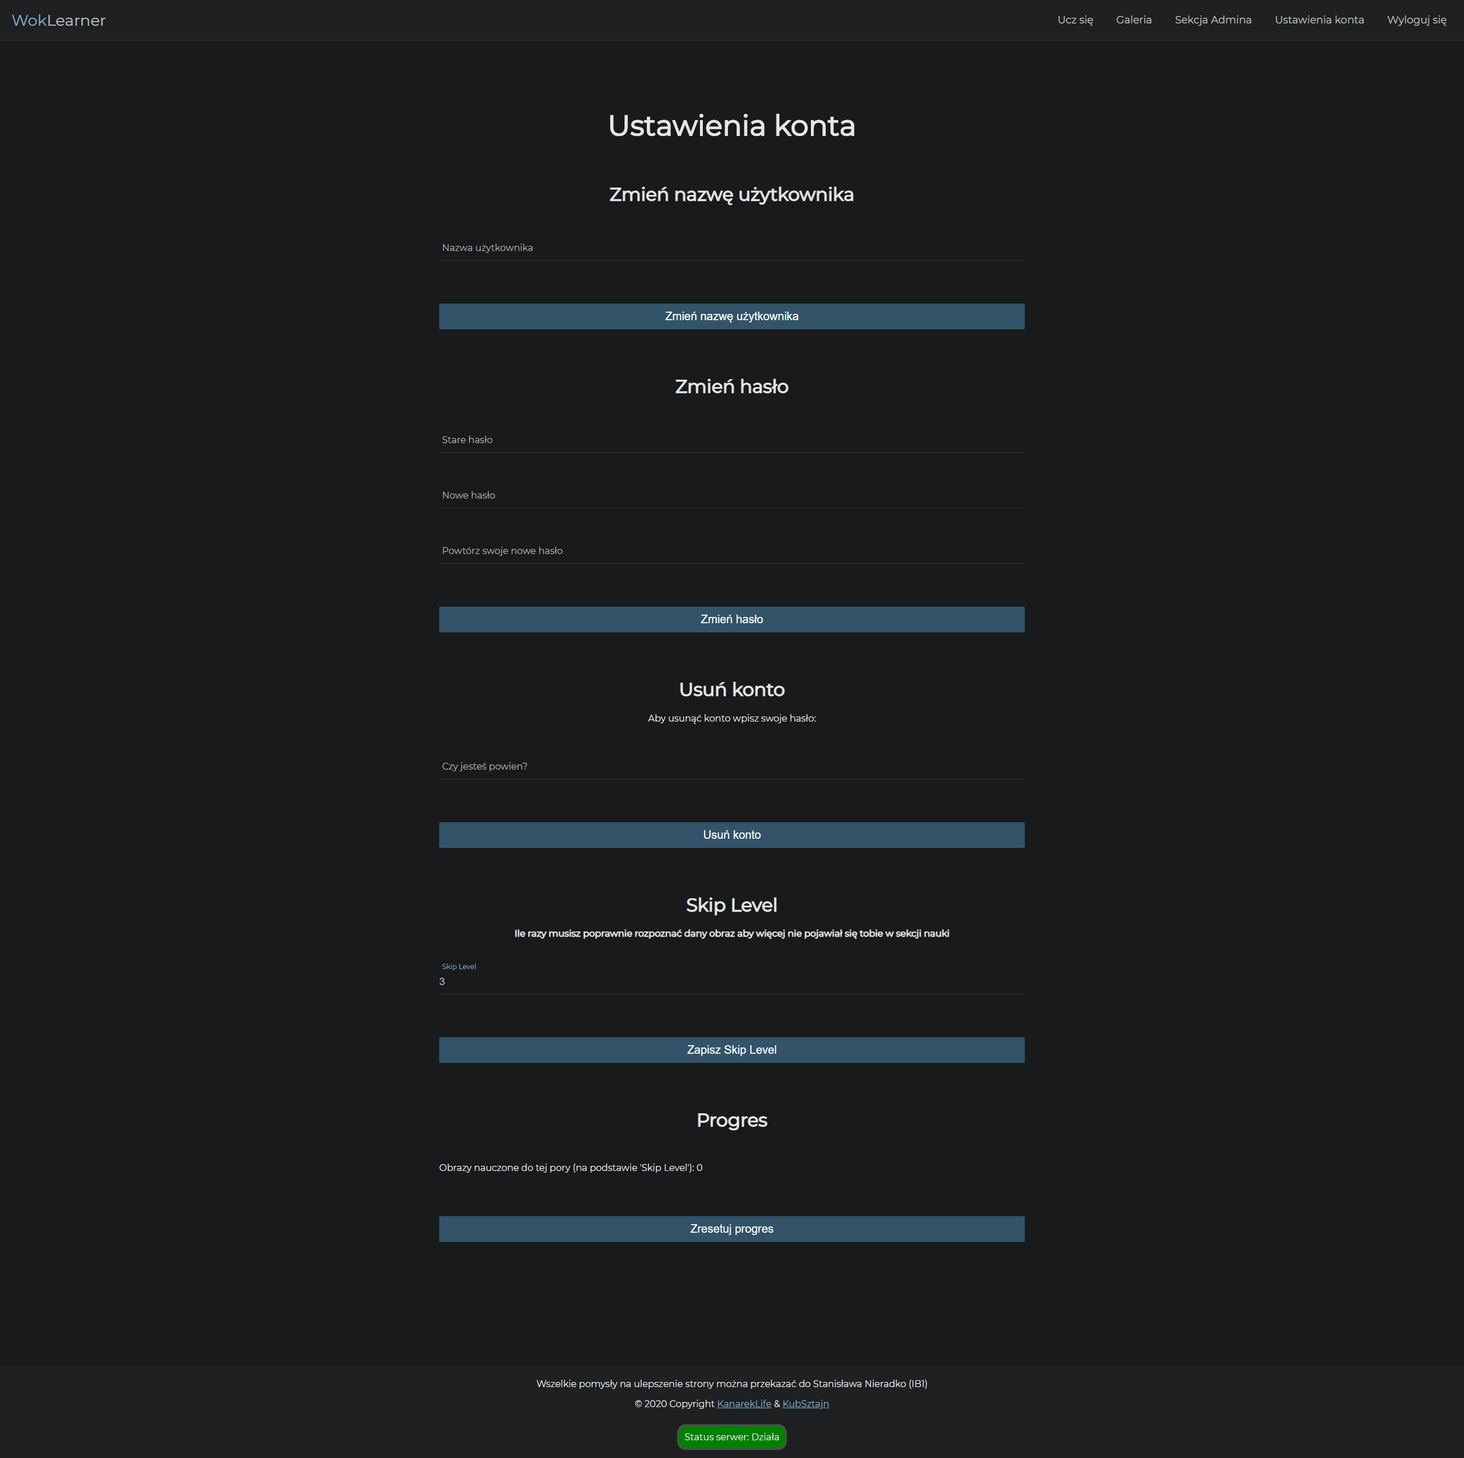Save with Zapisz Skip Level button
The width and height of the screenshot is (1464, 1458).
(x=731, y=1050)
